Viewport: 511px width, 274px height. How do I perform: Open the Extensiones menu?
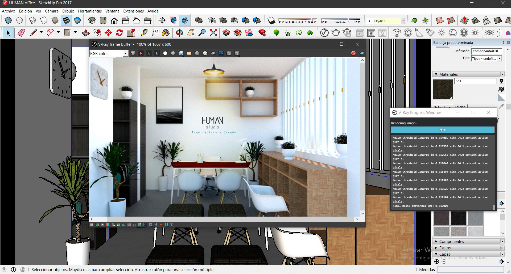tap(133, 11)
